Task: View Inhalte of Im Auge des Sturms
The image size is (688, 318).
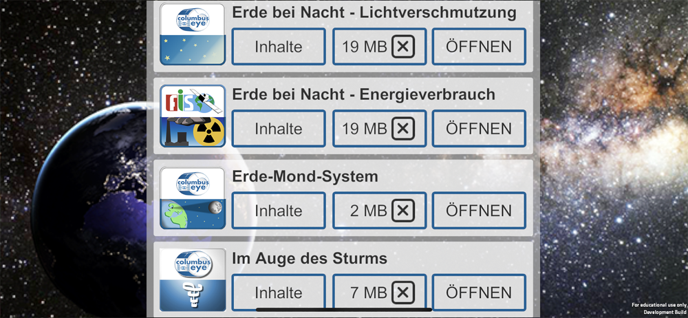Action: [x=279, y=293]
